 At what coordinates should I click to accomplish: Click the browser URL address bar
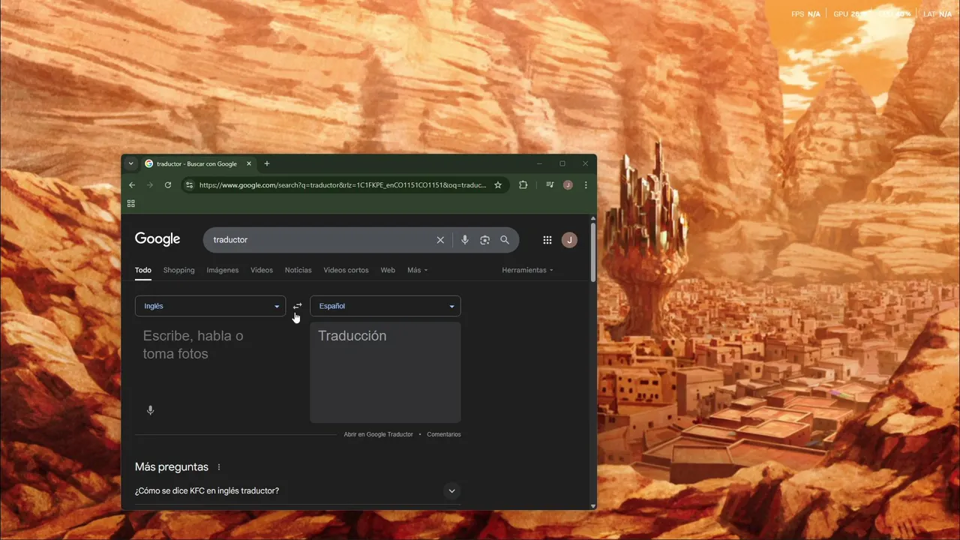(x=343, y=185)
